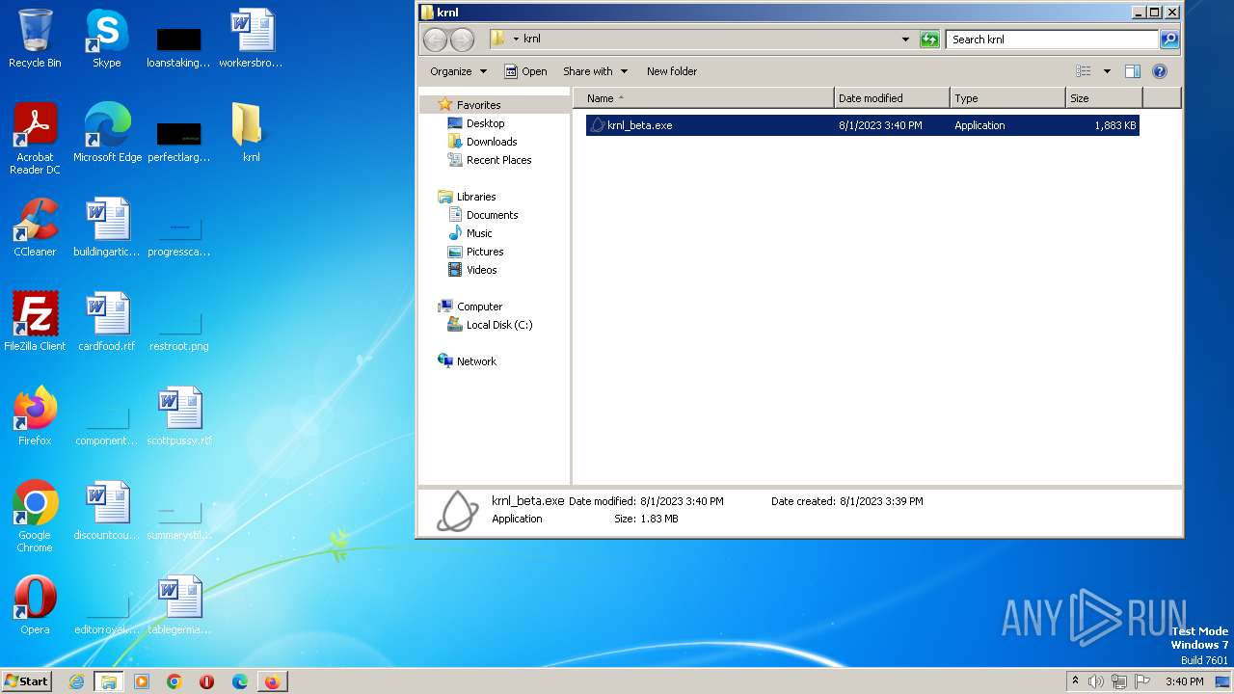
Task: Select Network in navigation pane
Action: click(x=476, y=361)
